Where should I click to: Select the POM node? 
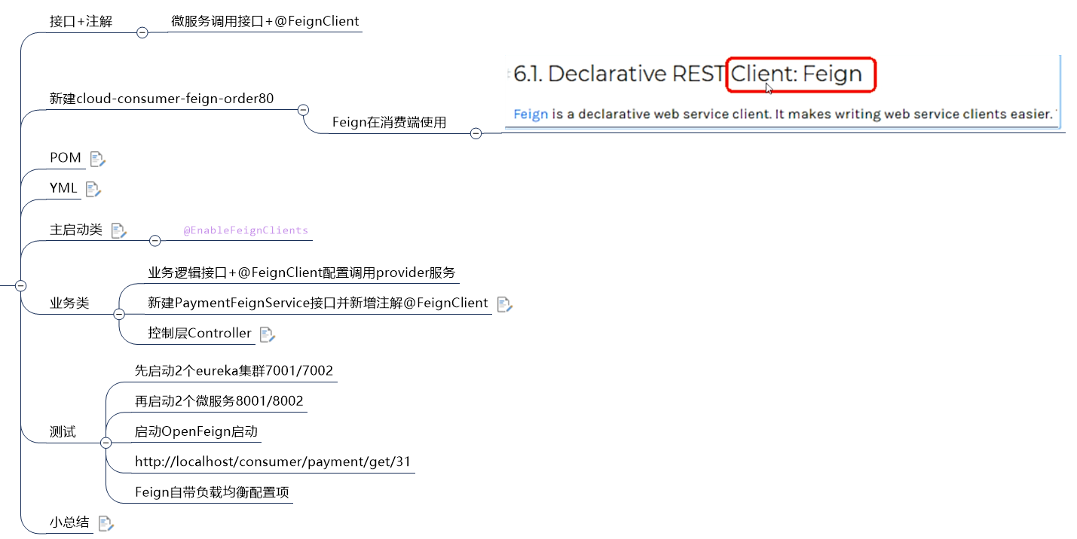(66, 157)
